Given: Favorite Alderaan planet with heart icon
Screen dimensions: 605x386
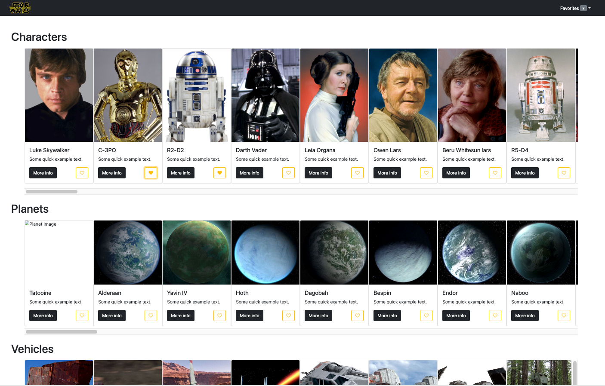Looking at the screenshot, I should point(151,316).
